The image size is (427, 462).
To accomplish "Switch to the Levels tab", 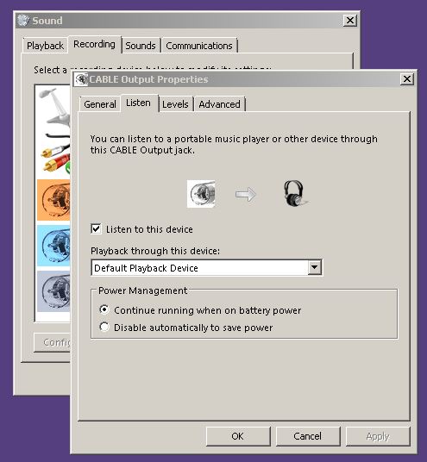I will [x=175, y=104].
